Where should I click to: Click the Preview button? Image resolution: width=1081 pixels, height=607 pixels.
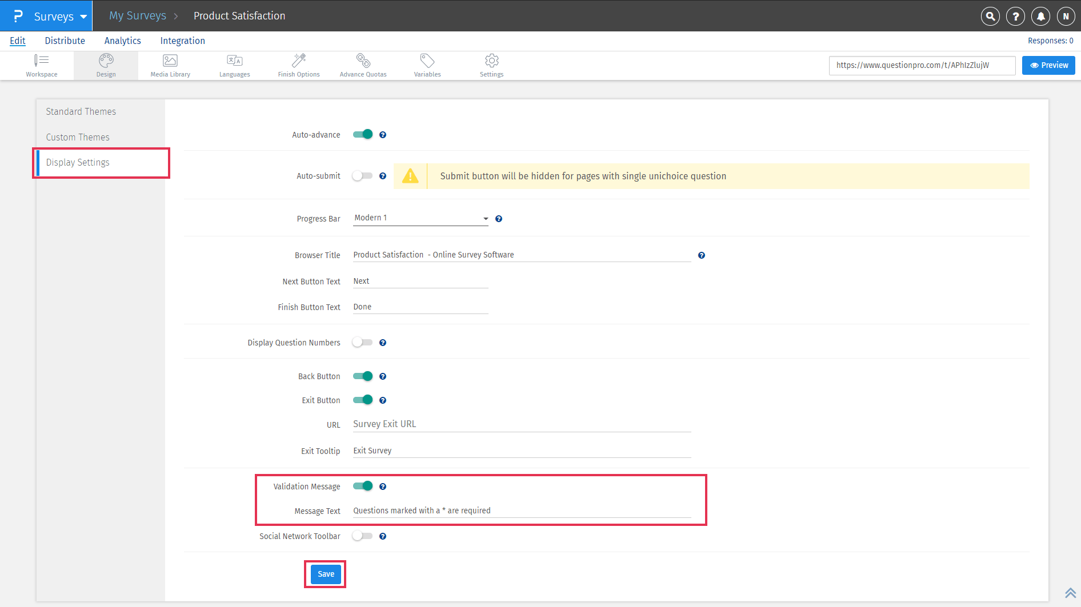(x=1048, y=65)
